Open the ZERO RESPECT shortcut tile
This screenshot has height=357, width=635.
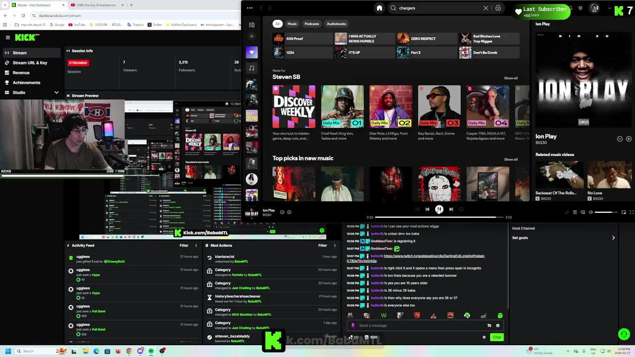[x=427, y=39]
